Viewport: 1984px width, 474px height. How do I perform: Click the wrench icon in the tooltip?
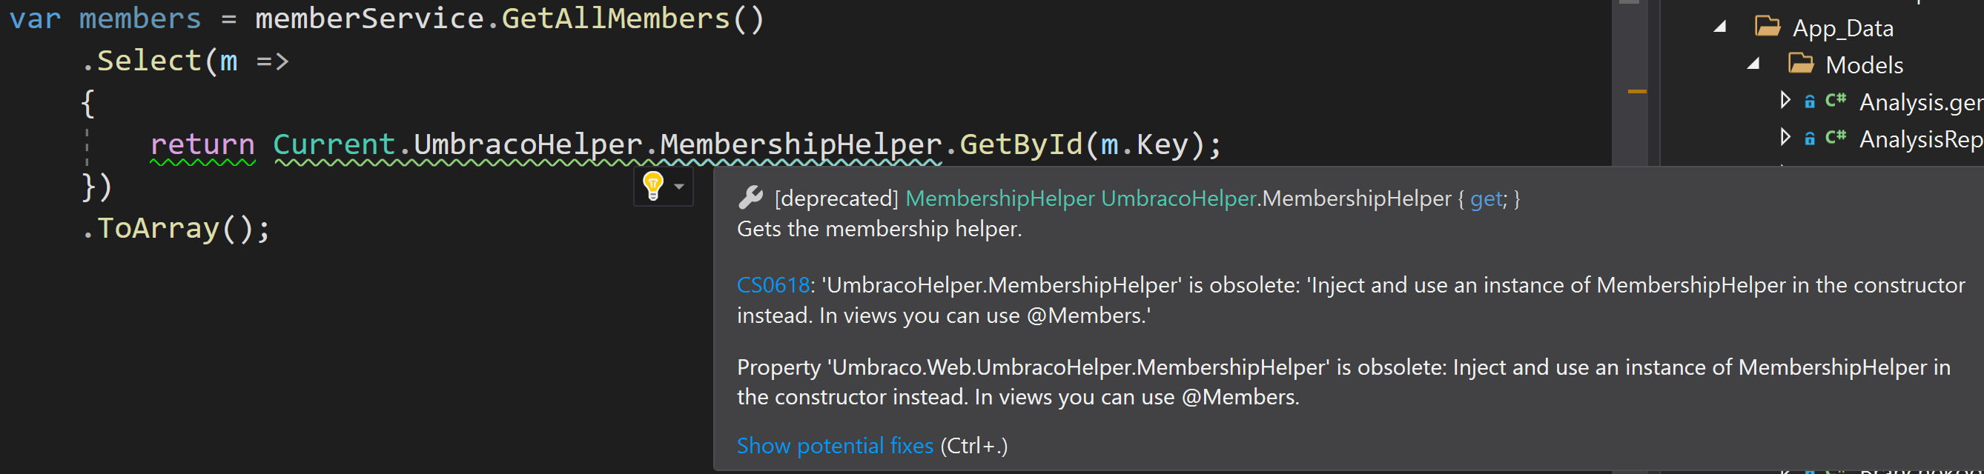coord(750,198)
